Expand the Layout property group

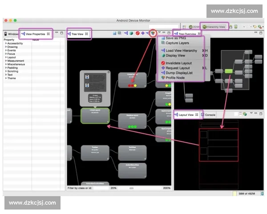pos(6,58)
